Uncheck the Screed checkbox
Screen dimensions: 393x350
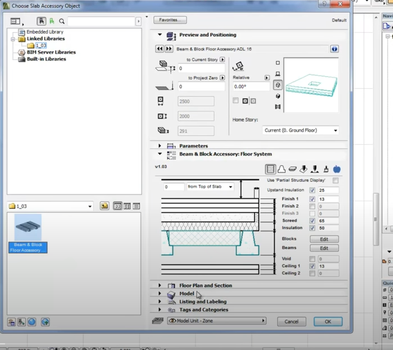(x=312, y=221)
